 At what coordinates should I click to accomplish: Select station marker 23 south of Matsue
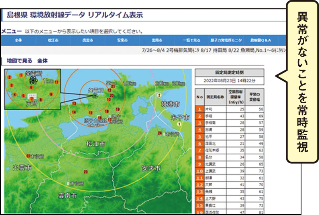pos(85,172)
